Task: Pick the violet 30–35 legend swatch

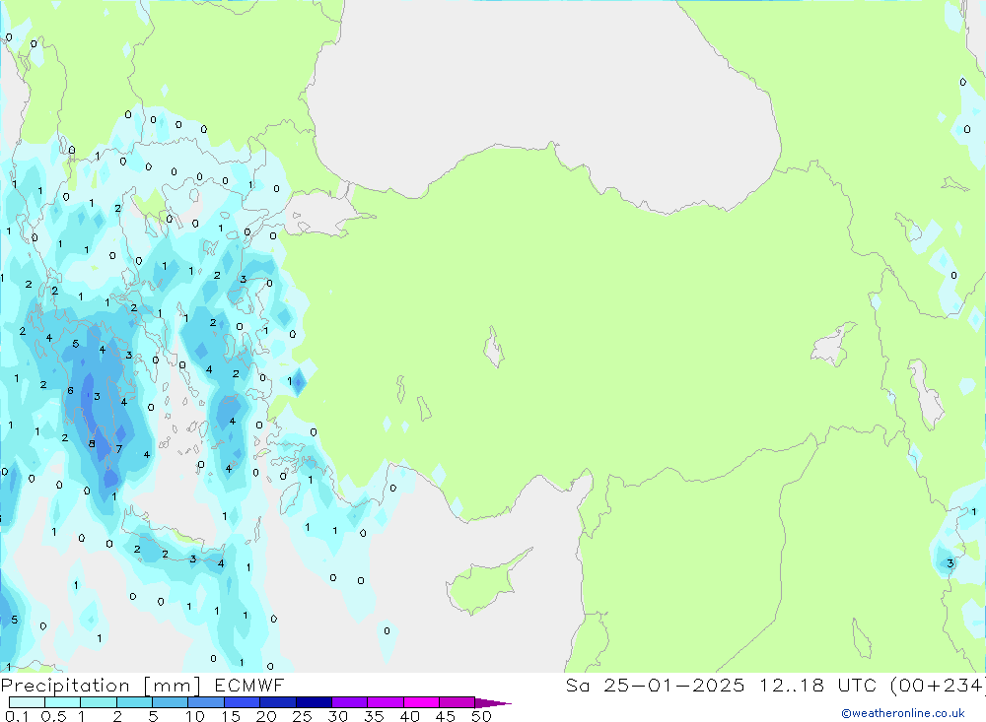Action: point(349,703)
